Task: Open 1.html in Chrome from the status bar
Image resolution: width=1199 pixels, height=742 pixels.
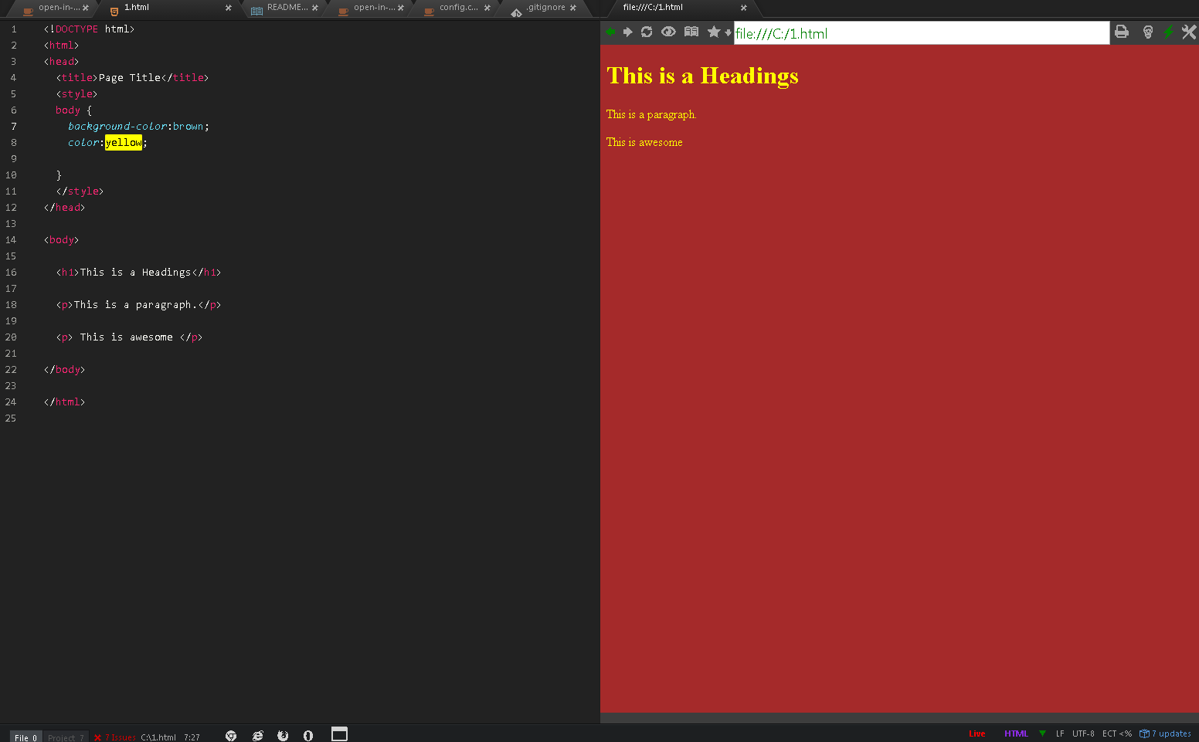Action: click(x=231, y=734)
